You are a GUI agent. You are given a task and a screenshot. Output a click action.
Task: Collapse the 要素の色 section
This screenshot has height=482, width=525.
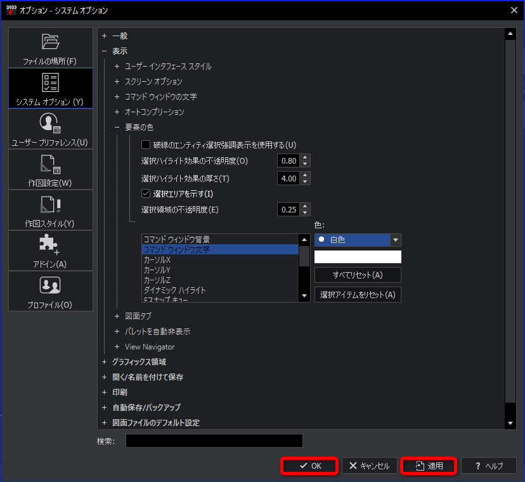click(x=117, y=127)
